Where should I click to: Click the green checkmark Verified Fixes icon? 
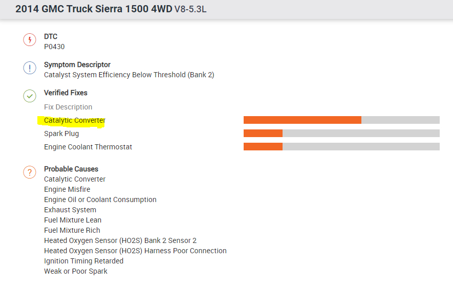pos(30,96)
